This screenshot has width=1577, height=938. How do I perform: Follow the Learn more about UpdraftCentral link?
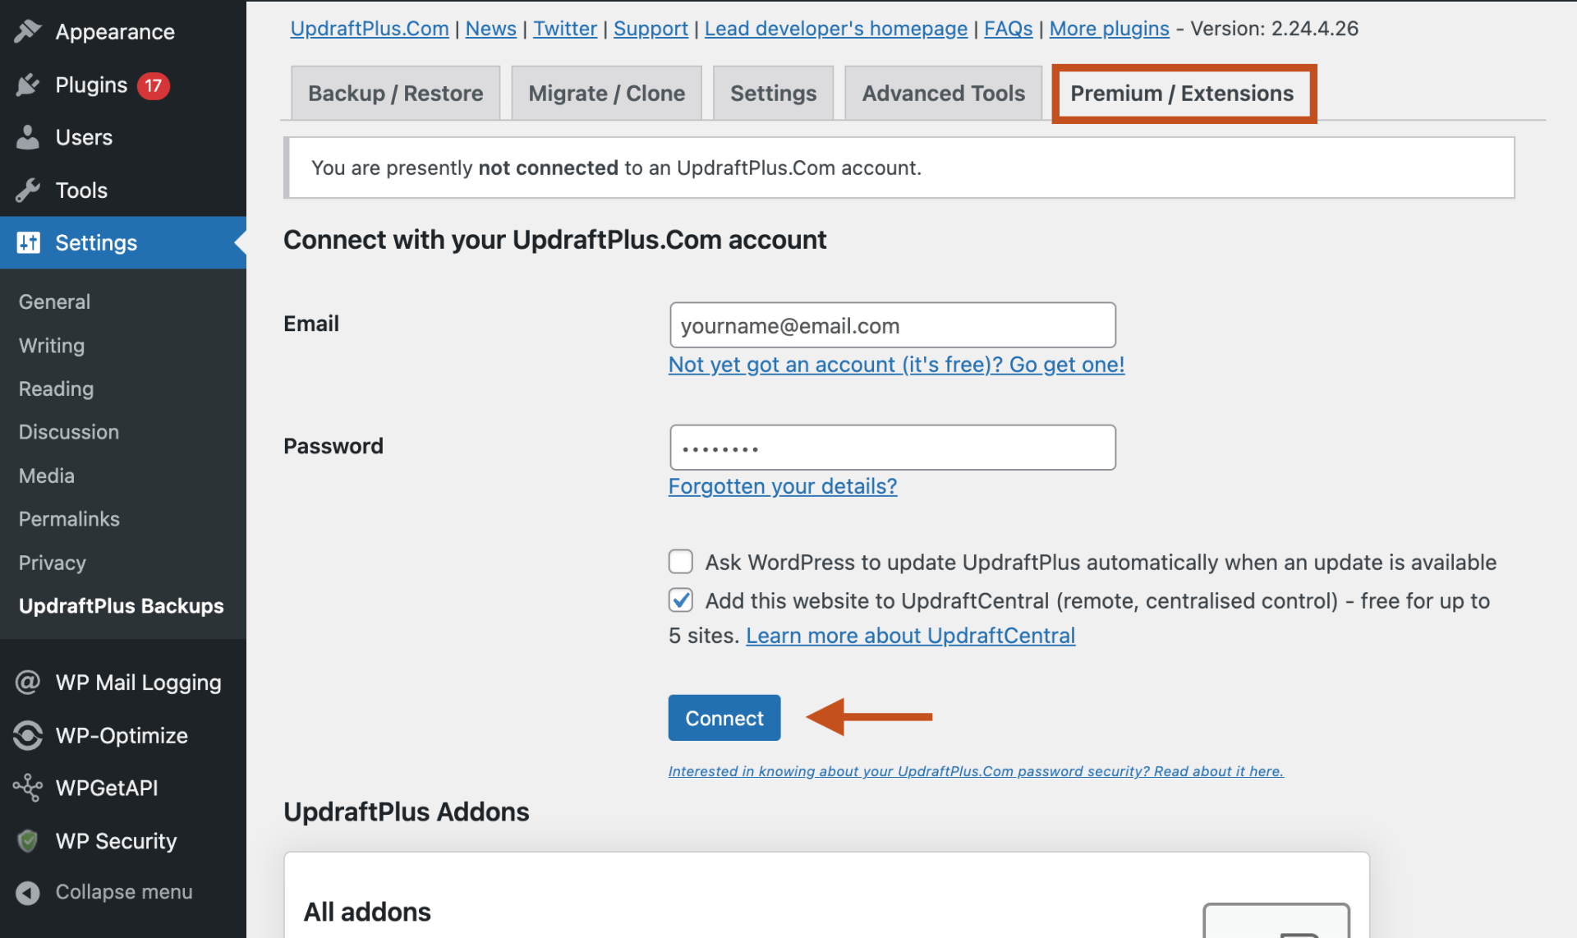coord(910,635)
